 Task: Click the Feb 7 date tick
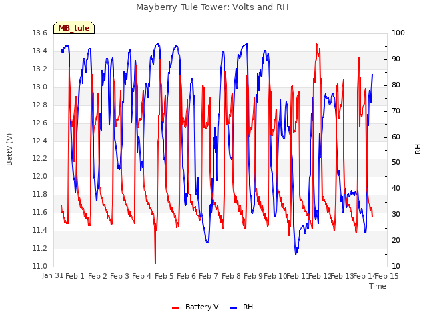pos(209,276)
